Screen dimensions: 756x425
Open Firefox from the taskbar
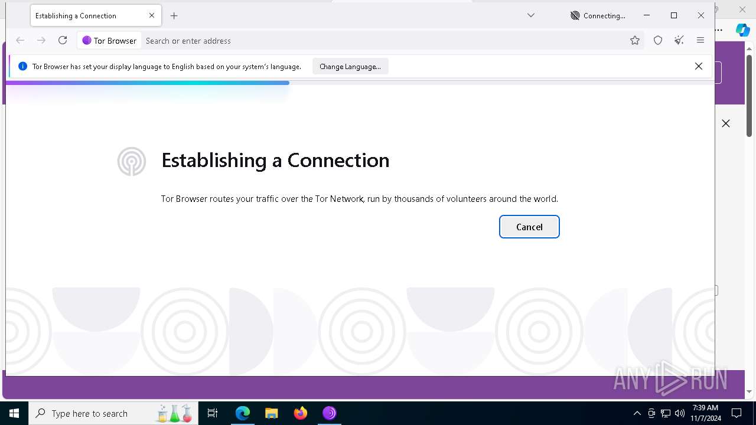301,413
